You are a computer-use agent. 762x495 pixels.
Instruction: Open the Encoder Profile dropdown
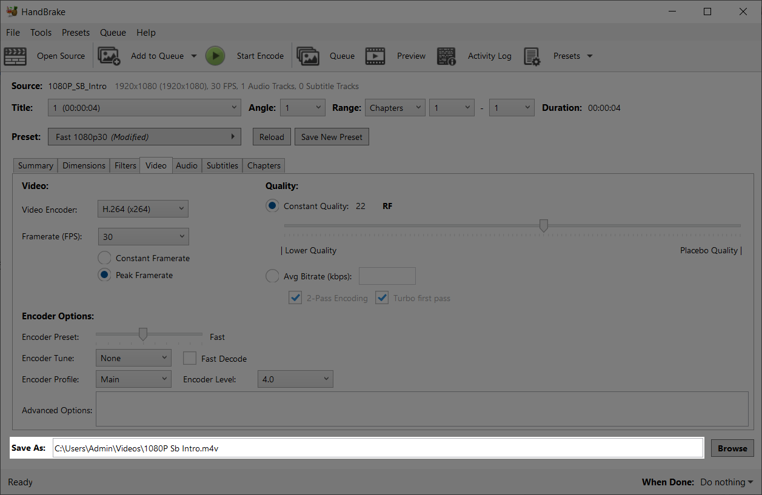(x=134, y=379)
